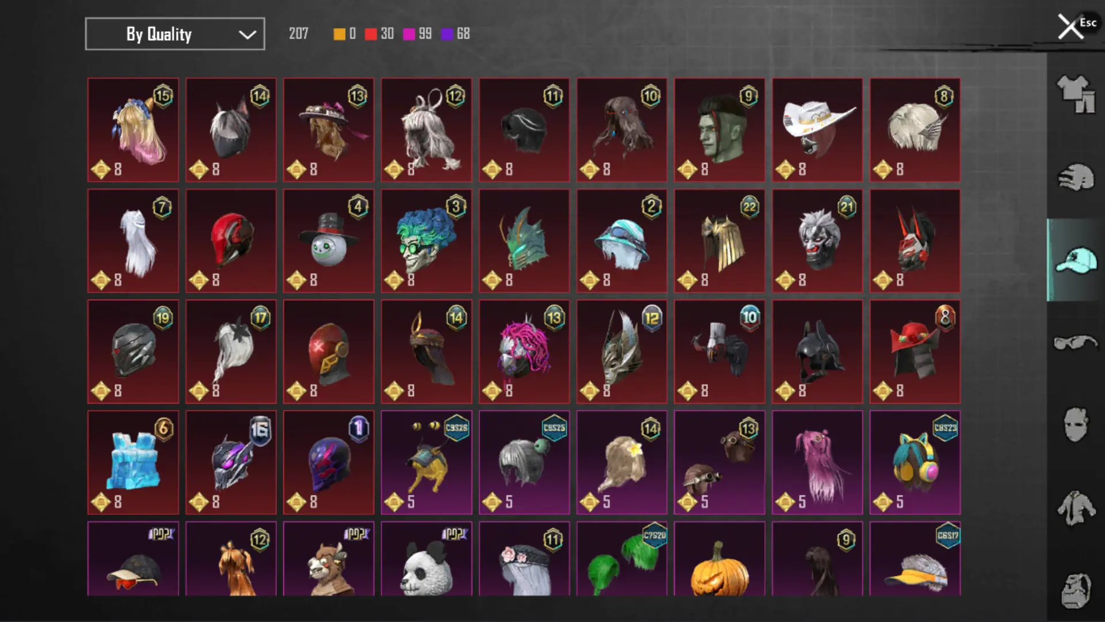Select the green-haired clown mask item

pyautogui.click(x=426, y=241)
